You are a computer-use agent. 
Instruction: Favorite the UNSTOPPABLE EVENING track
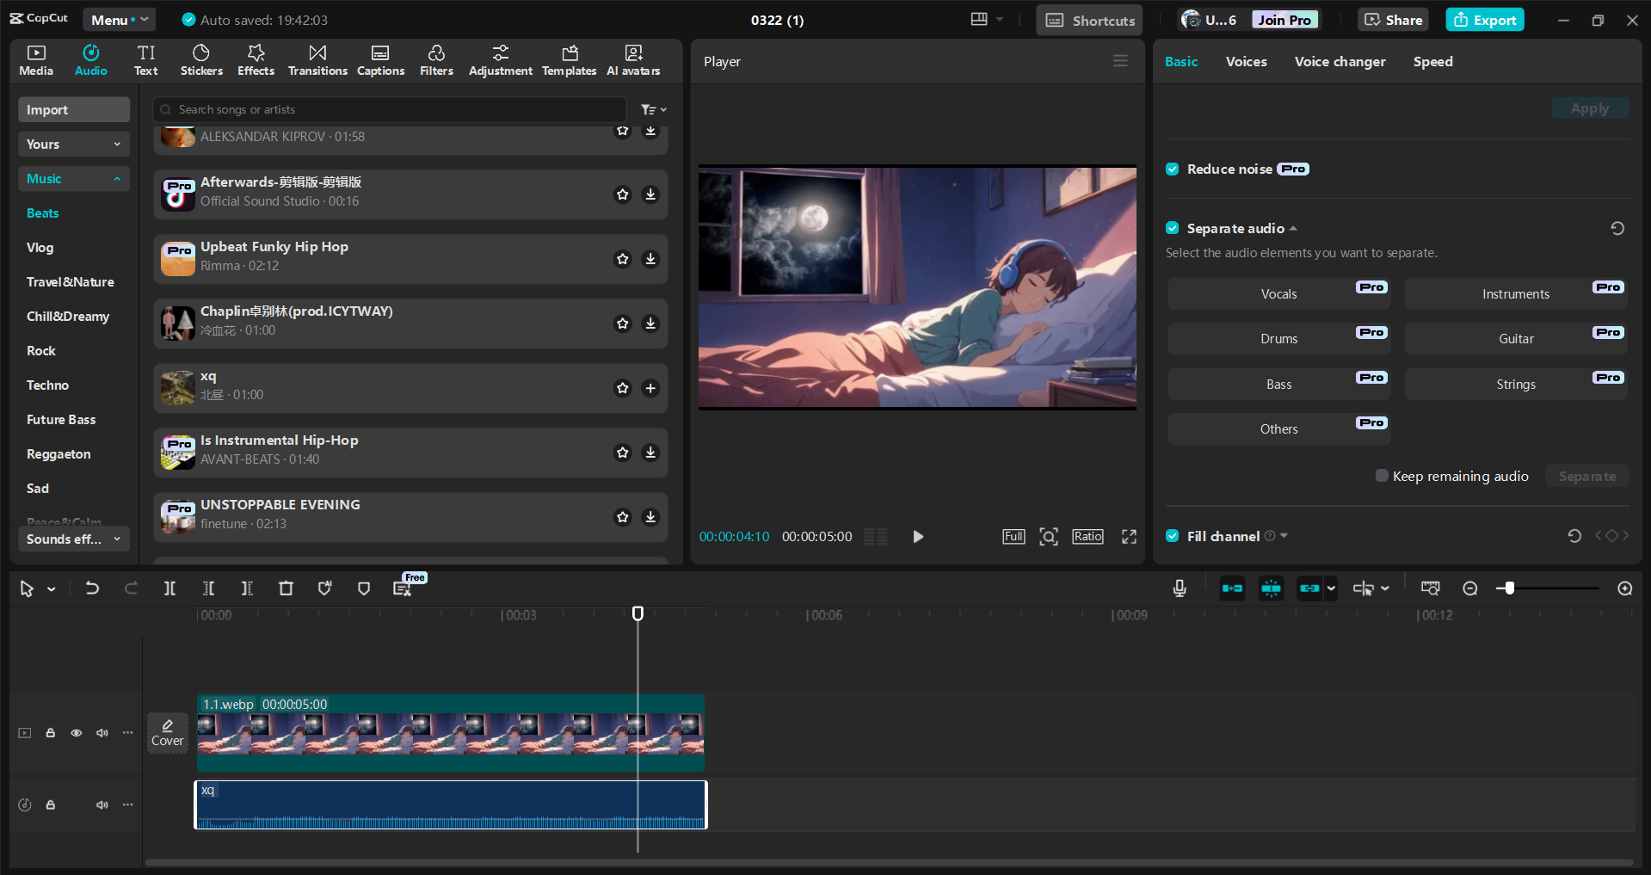(x=622, y=517)
